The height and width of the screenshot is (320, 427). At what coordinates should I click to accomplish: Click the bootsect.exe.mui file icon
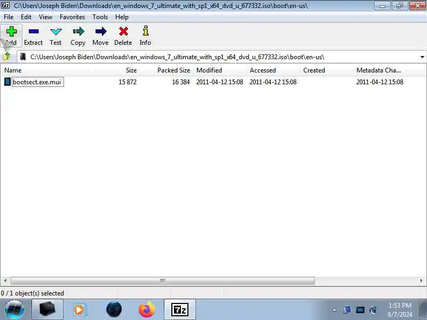point(7,82)
